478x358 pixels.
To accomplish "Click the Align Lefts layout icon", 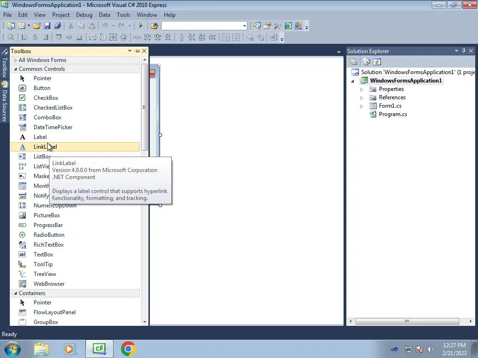I will pos(25,37).
